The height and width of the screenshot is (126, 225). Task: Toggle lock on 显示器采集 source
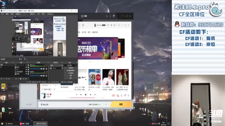[28, 72]
